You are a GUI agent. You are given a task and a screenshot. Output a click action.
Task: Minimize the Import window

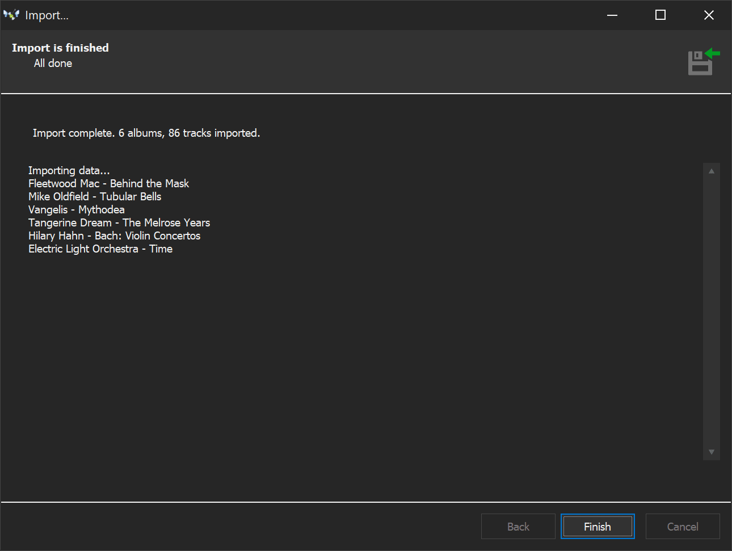(x=612, y=15)
